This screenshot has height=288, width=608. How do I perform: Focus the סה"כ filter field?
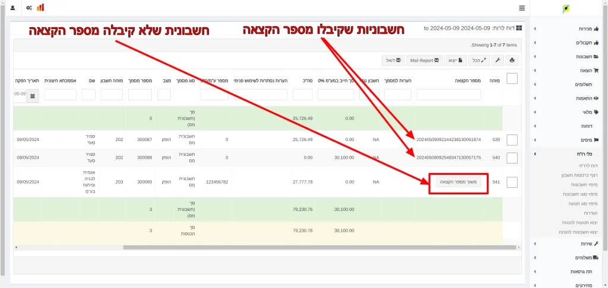click(x=302, y=94)
